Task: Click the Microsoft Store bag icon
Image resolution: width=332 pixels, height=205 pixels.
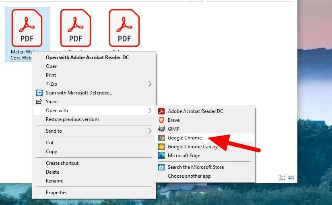Action: pyautogui.click(x=161, y=167)
